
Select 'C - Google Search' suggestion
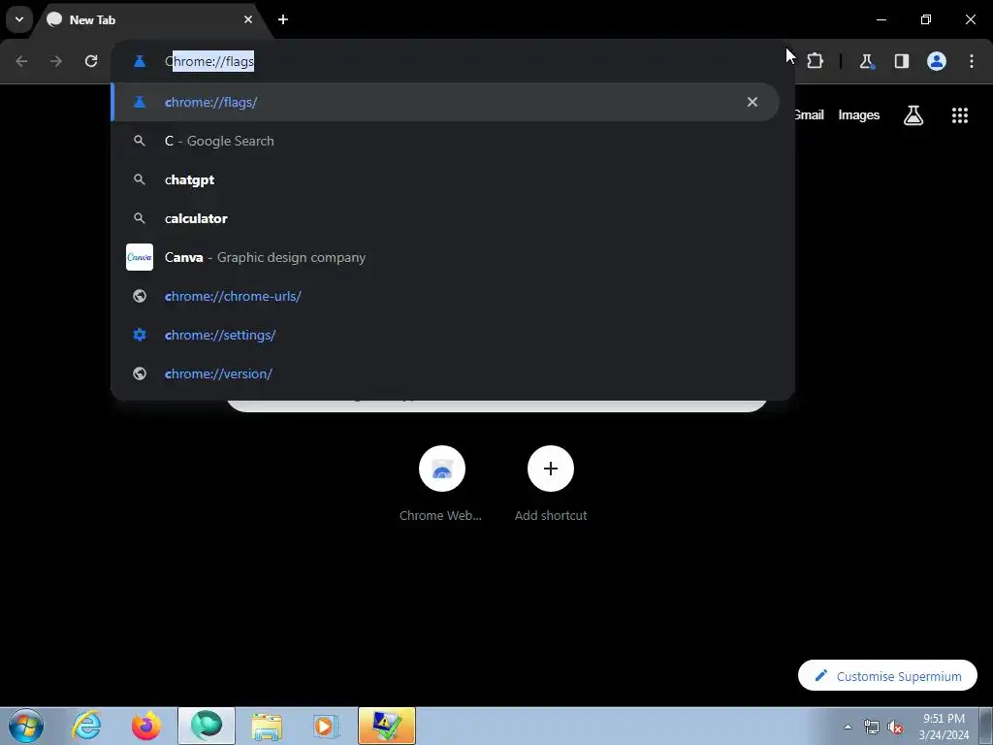pyautogui.click(x=445, y=141)
